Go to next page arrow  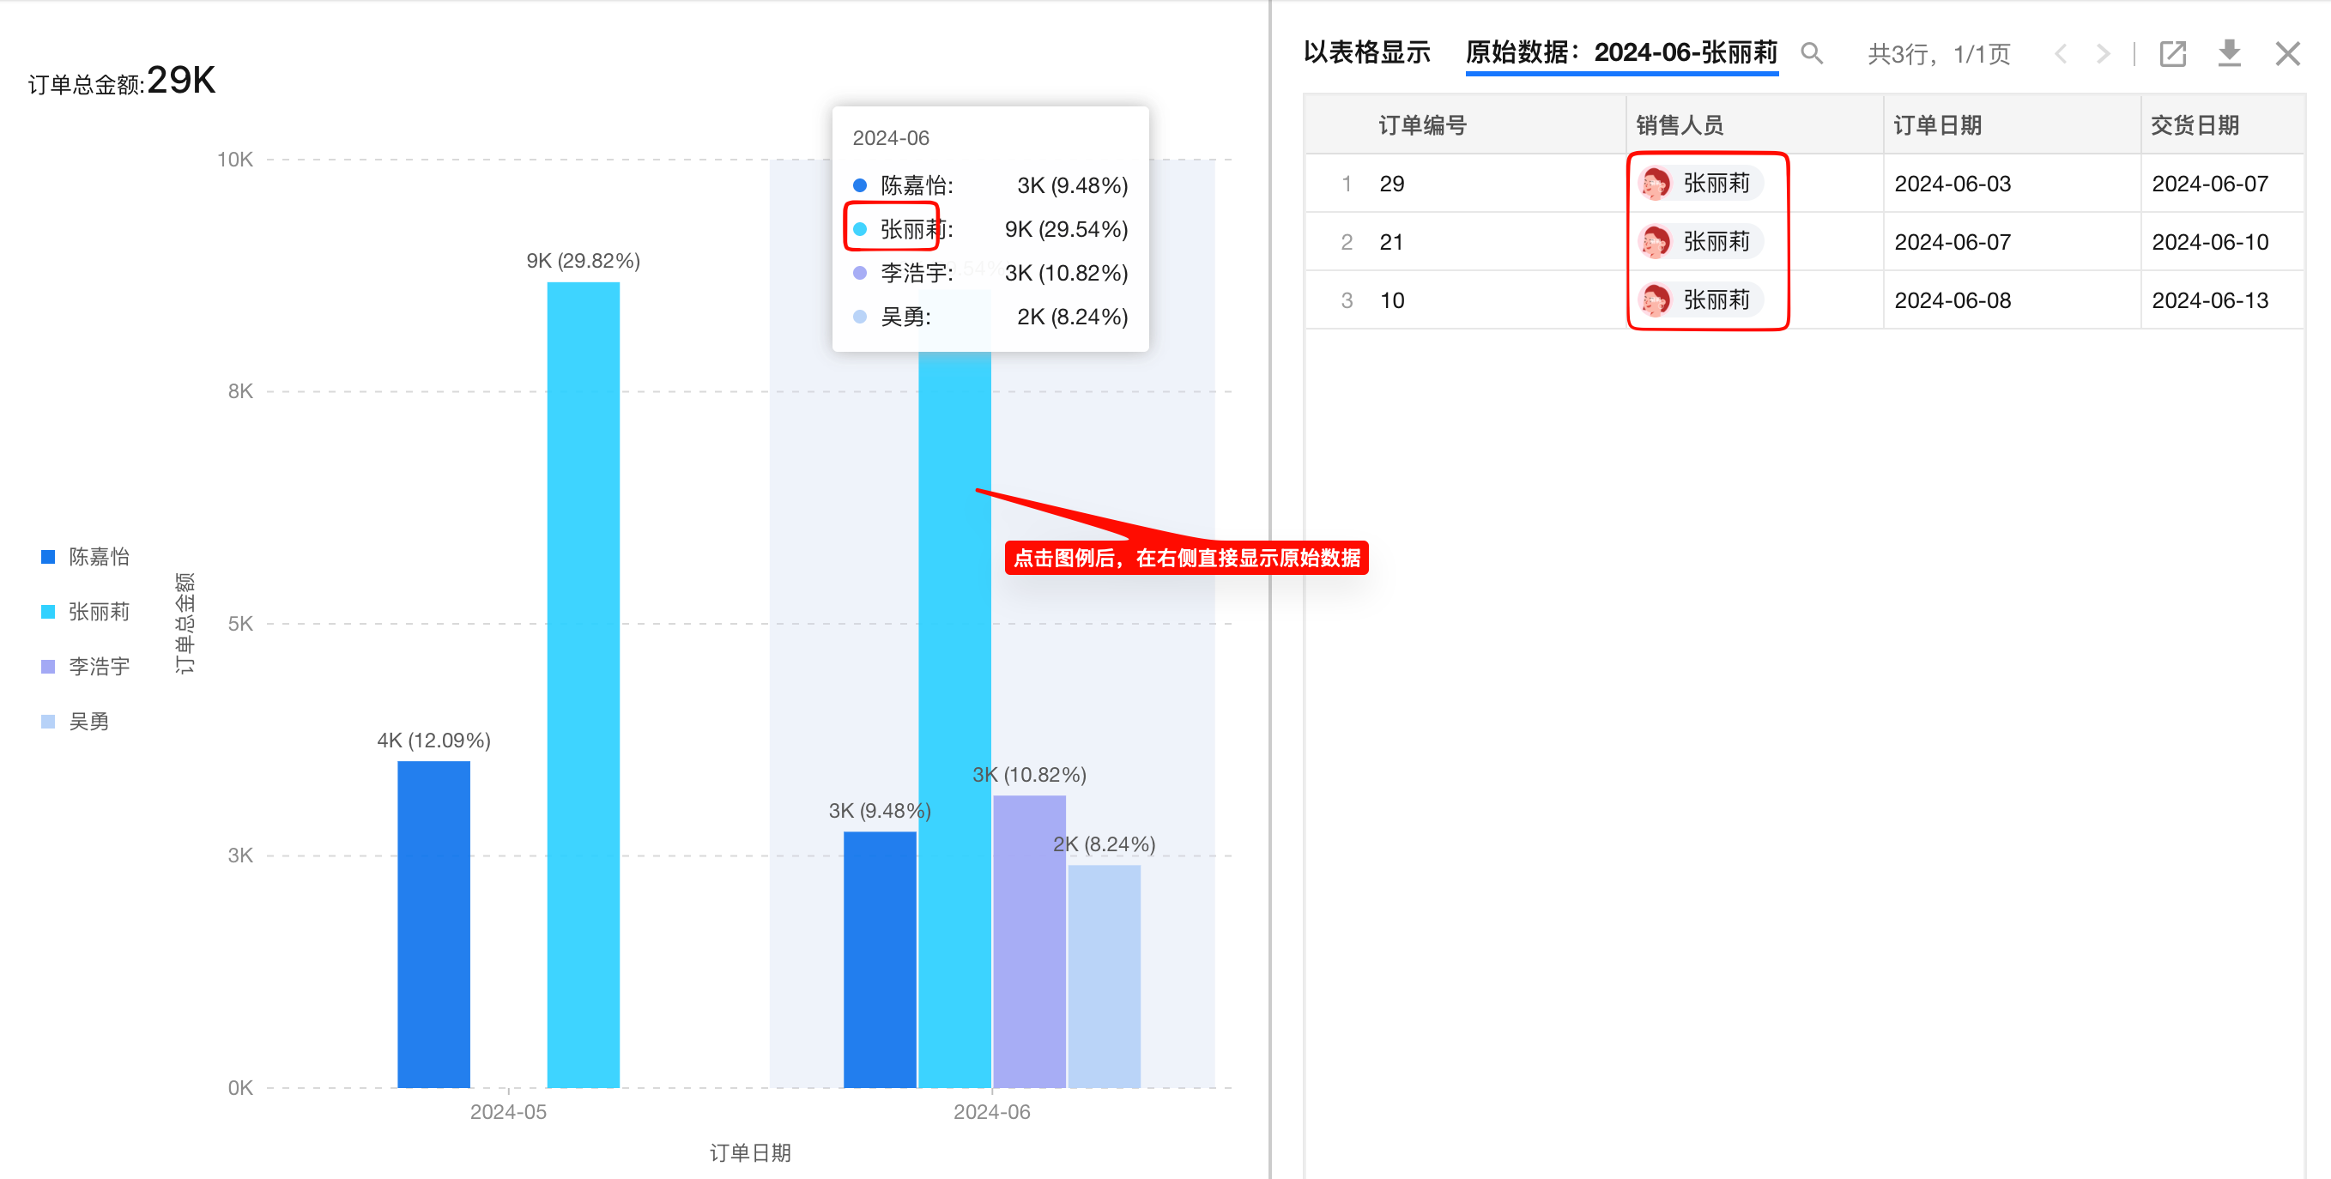[x=2103, y=53]
